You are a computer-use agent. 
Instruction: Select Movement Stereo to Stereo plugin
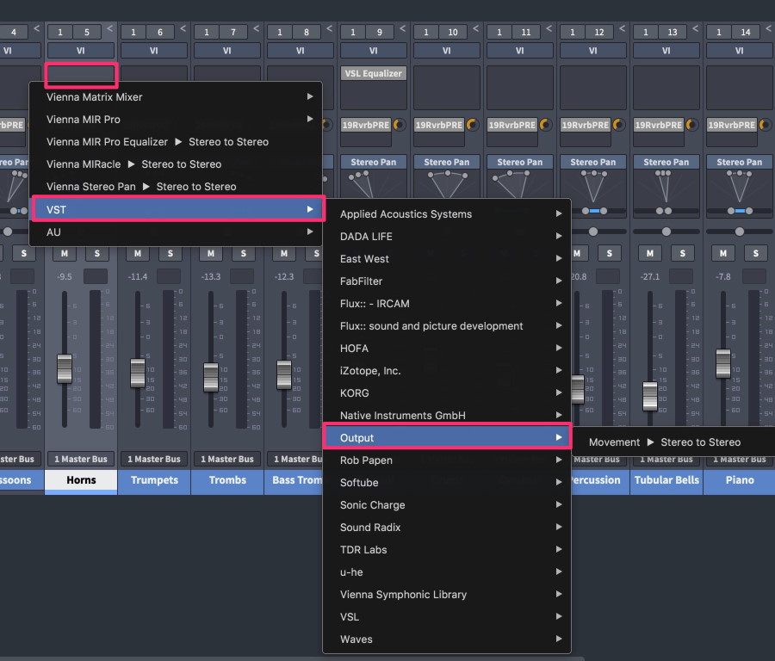[x=673, y=442]
